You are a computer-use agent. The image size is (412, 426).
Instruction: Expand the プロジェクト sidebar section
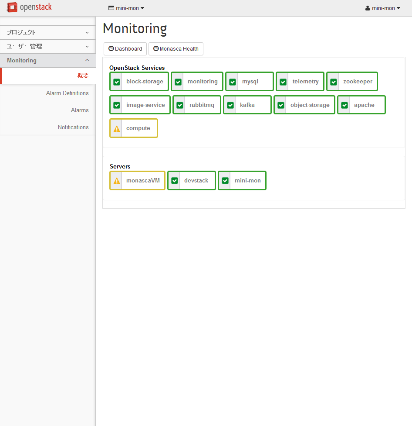click(x=48, y=33)
